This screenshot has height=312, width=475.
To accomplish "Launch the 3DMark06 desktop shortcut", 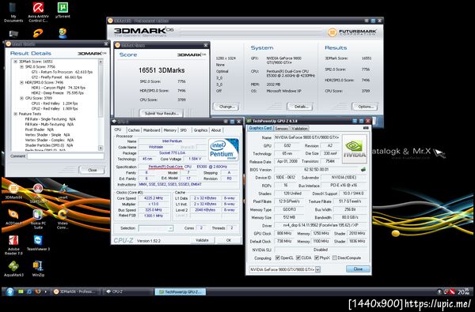I will click(x=13, y=191).
